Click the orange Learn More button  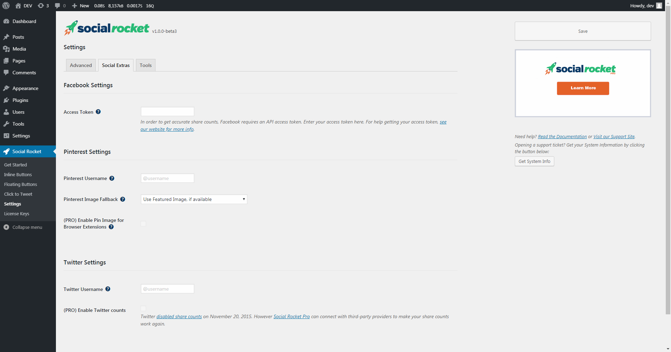pos(583,88)
